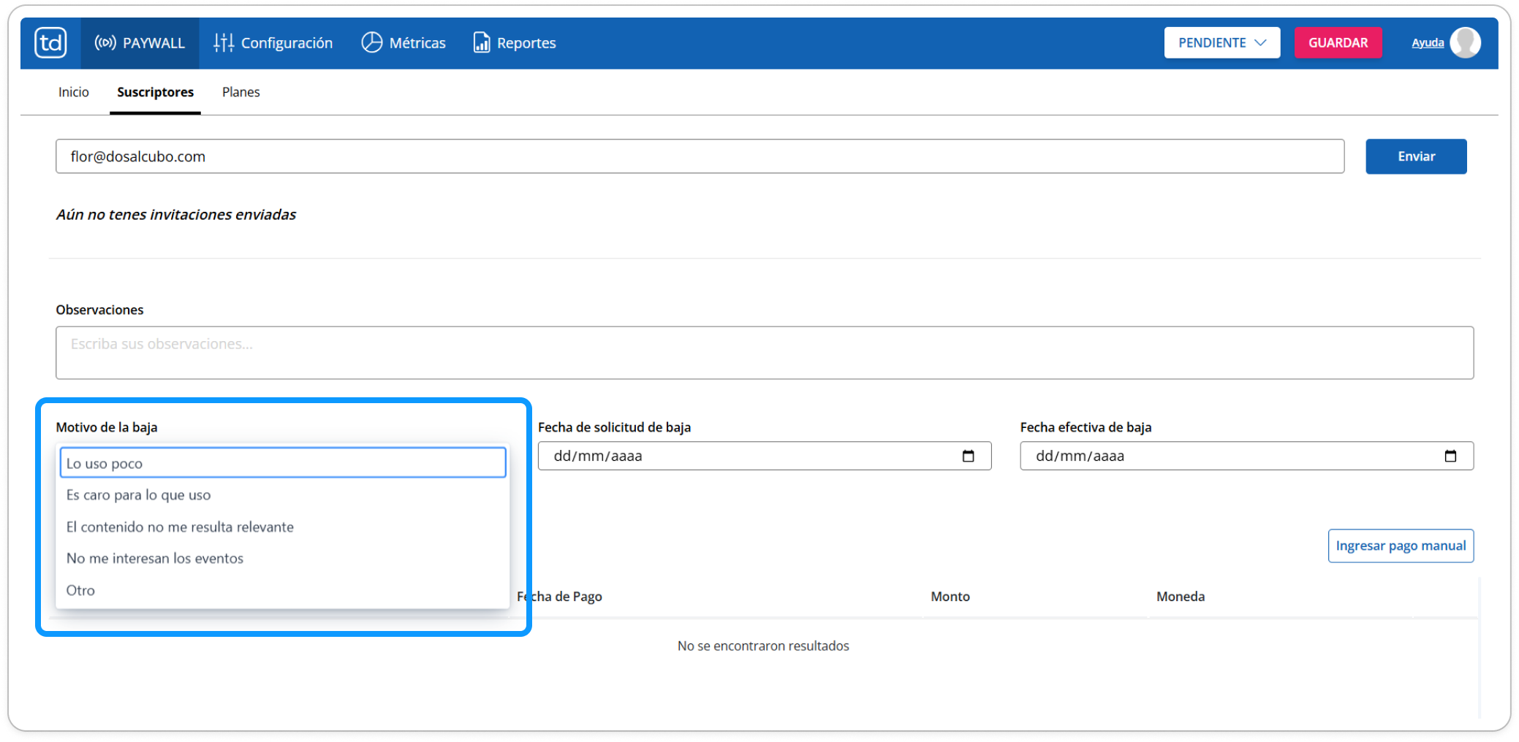The height and width of the screenshot is (742, 1519).
Task: Focus Fecha de solicitud de baja field
Action: pos(765,456)
